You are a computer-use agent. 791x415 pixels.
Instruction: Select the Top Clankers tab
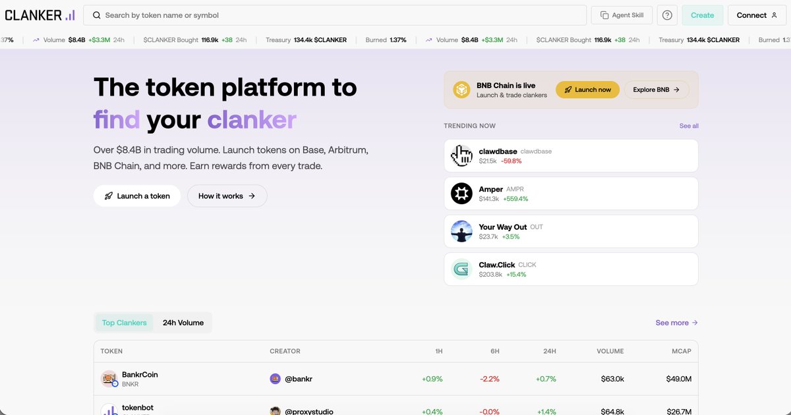pos(124,322)
